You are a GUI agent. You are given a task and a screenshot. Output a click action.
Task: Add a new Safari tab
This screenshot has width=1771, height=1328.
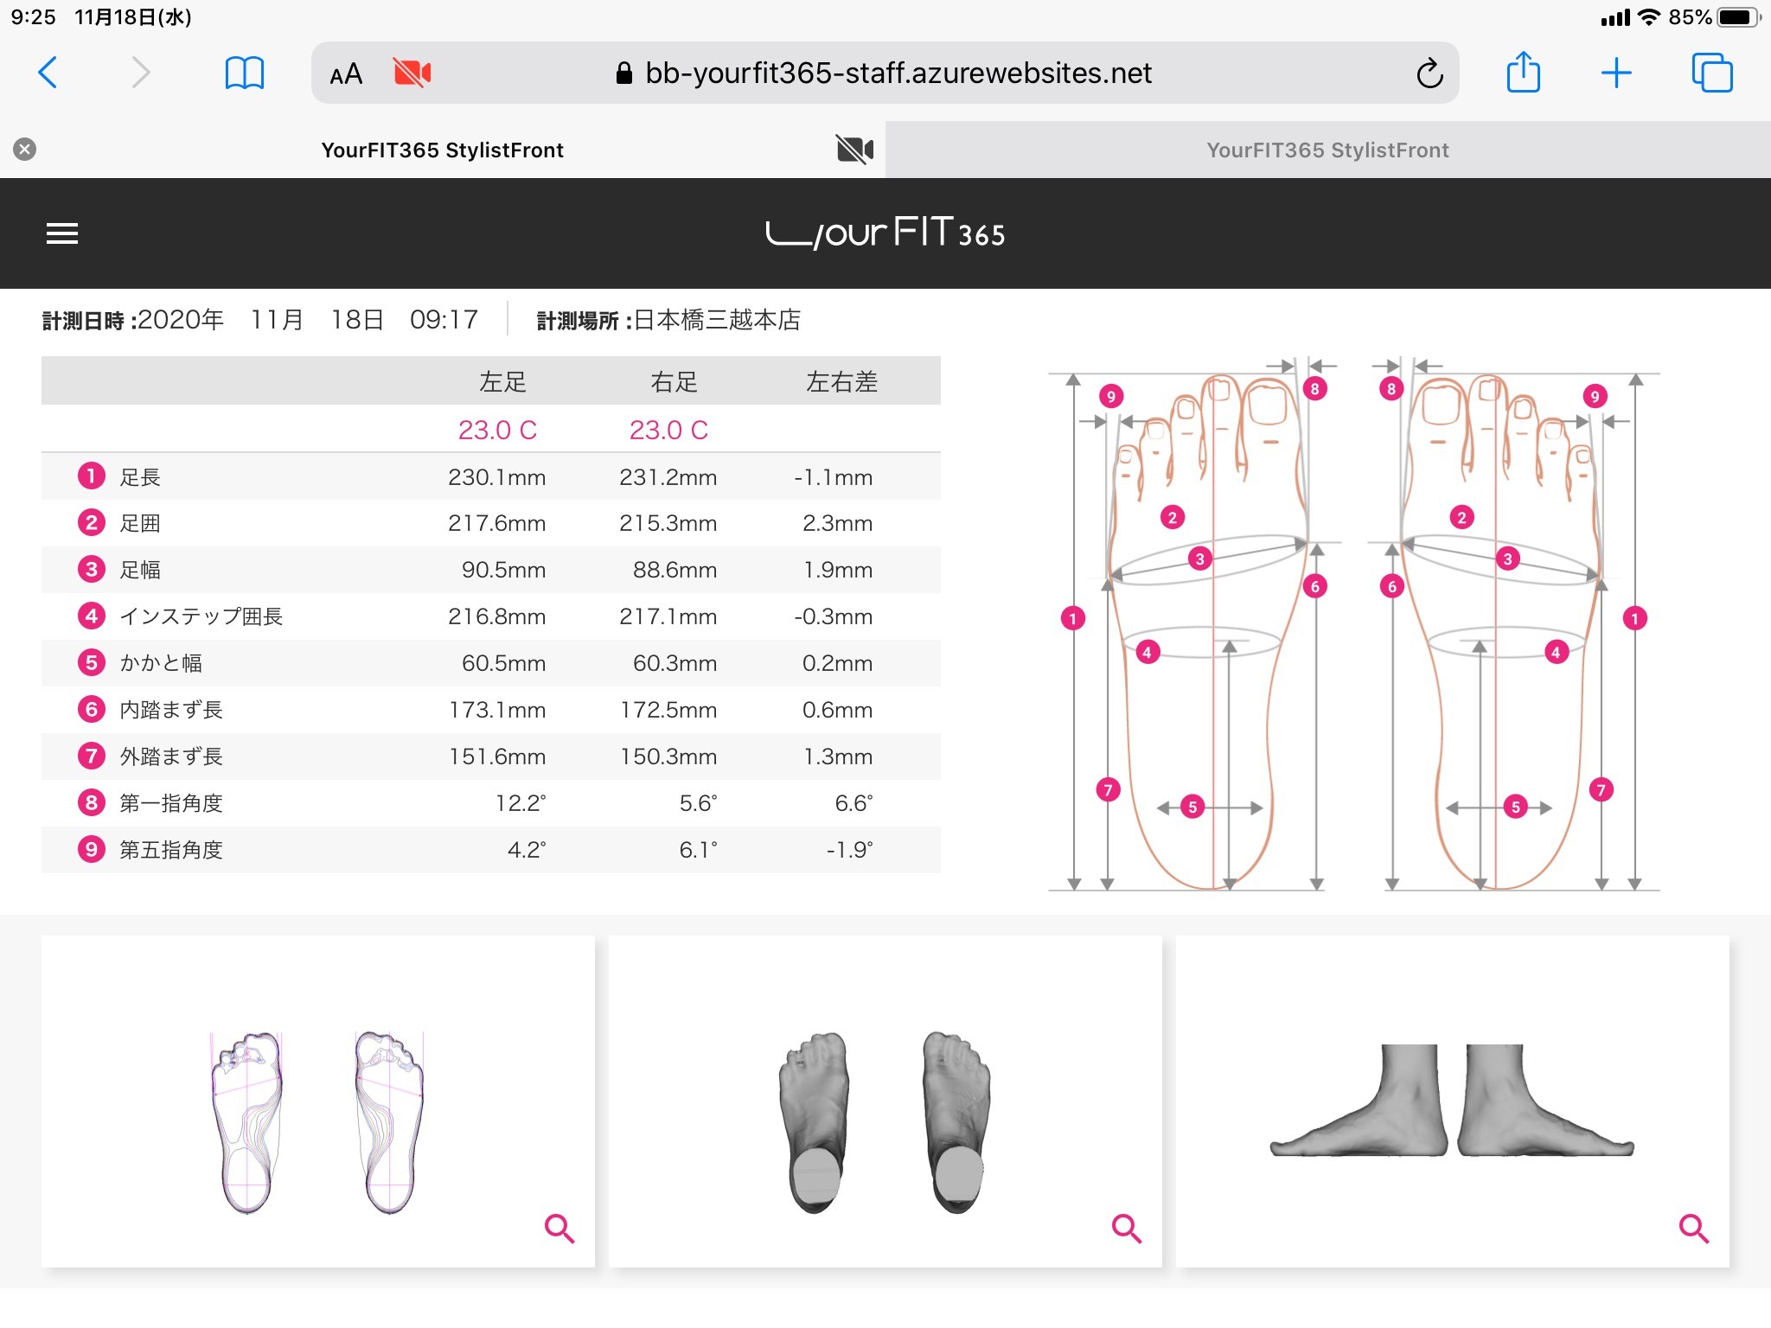click(1615, 73)
